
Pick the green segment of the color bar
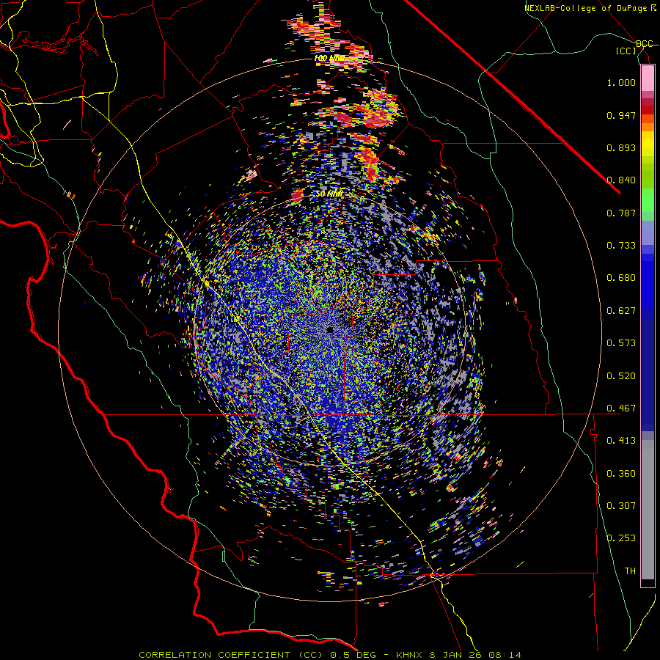(x=648, y=200)
